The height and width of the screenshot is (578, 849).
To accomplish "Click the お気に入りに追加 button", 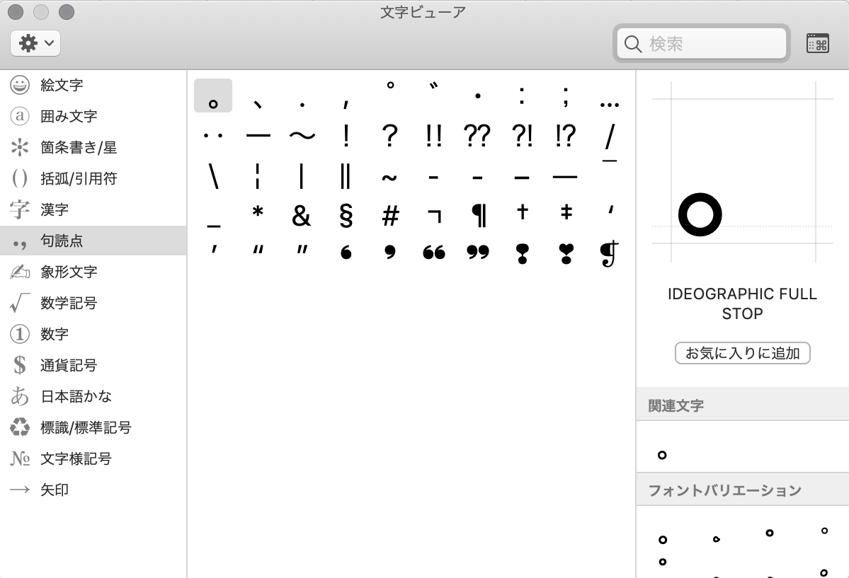I will click(x=741, y=353).
